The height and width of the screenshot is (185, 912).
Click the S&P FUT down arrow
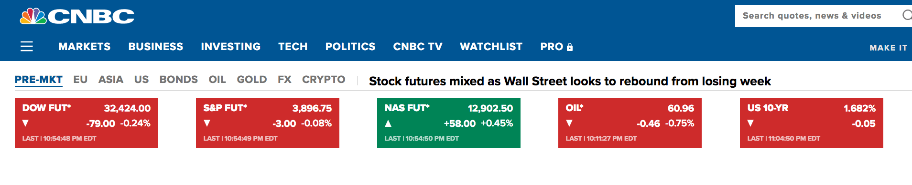coord(207,123)
